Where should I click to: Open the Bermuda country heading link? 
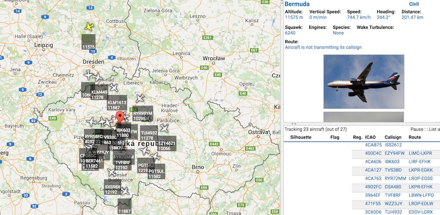297,4
